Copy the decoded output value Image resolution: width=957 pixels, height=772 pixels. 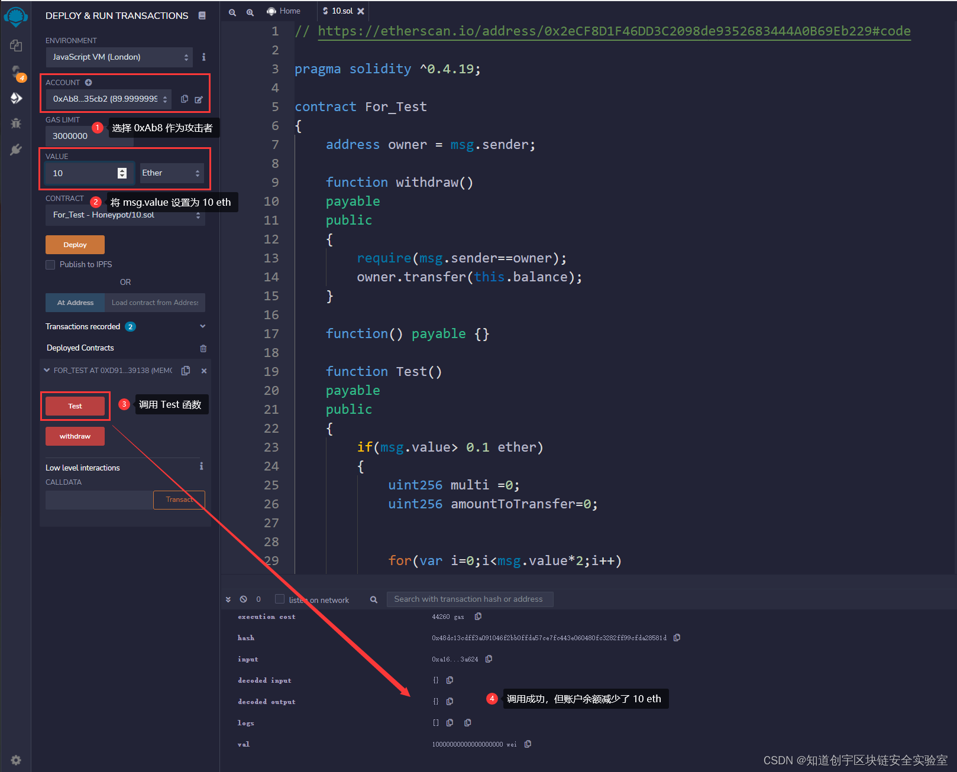point(450,702)
